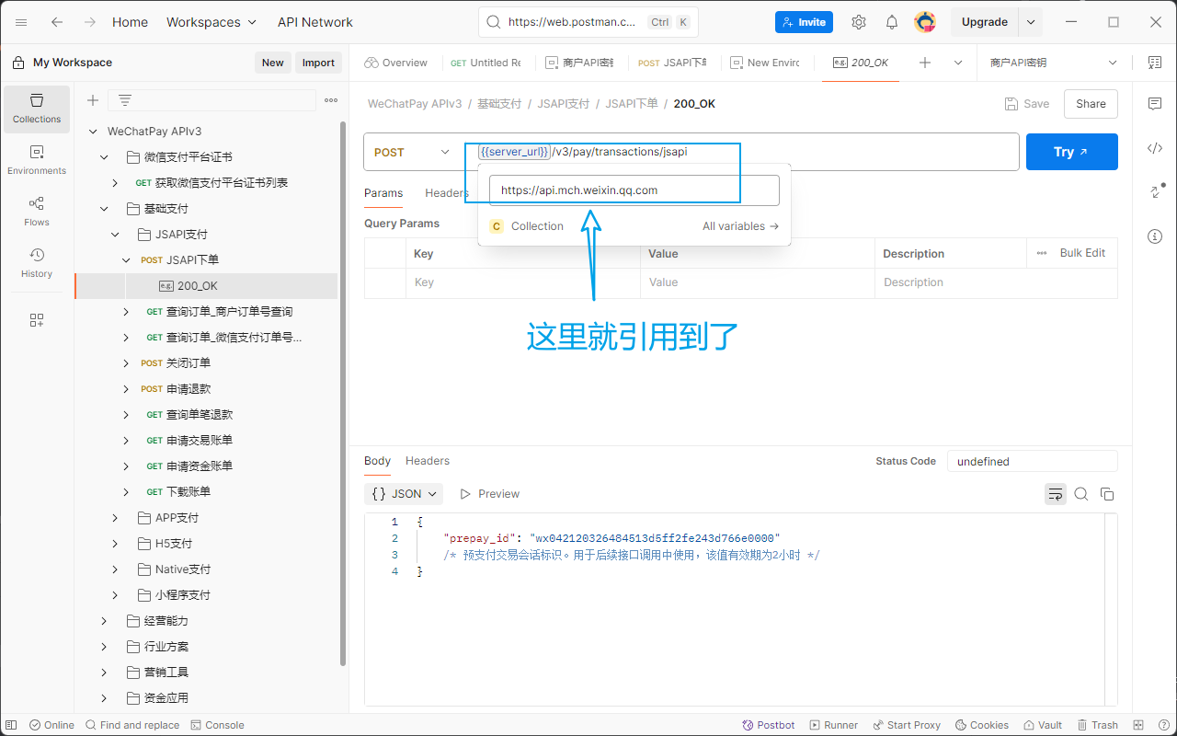Open Find and replace
The height and width of the screenshot is (736, 1177).
(132, 725)
